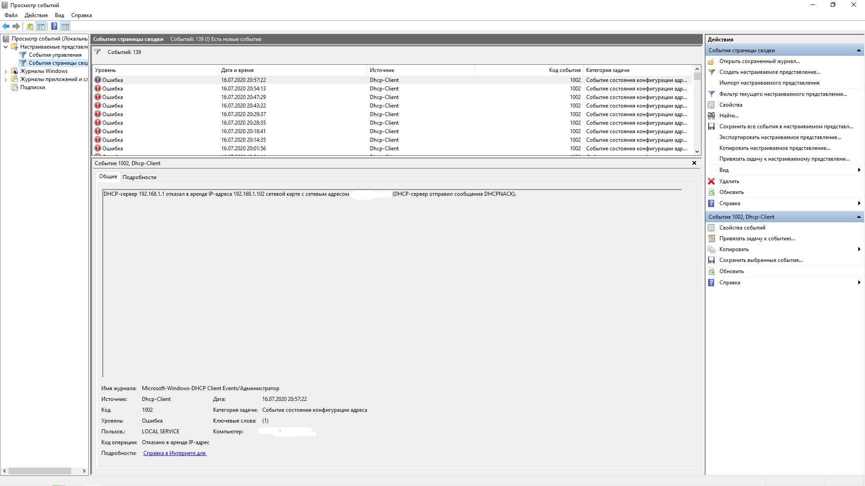Click the Журналы Windows folder icon

pyautogui.click(x=14, y=71)
